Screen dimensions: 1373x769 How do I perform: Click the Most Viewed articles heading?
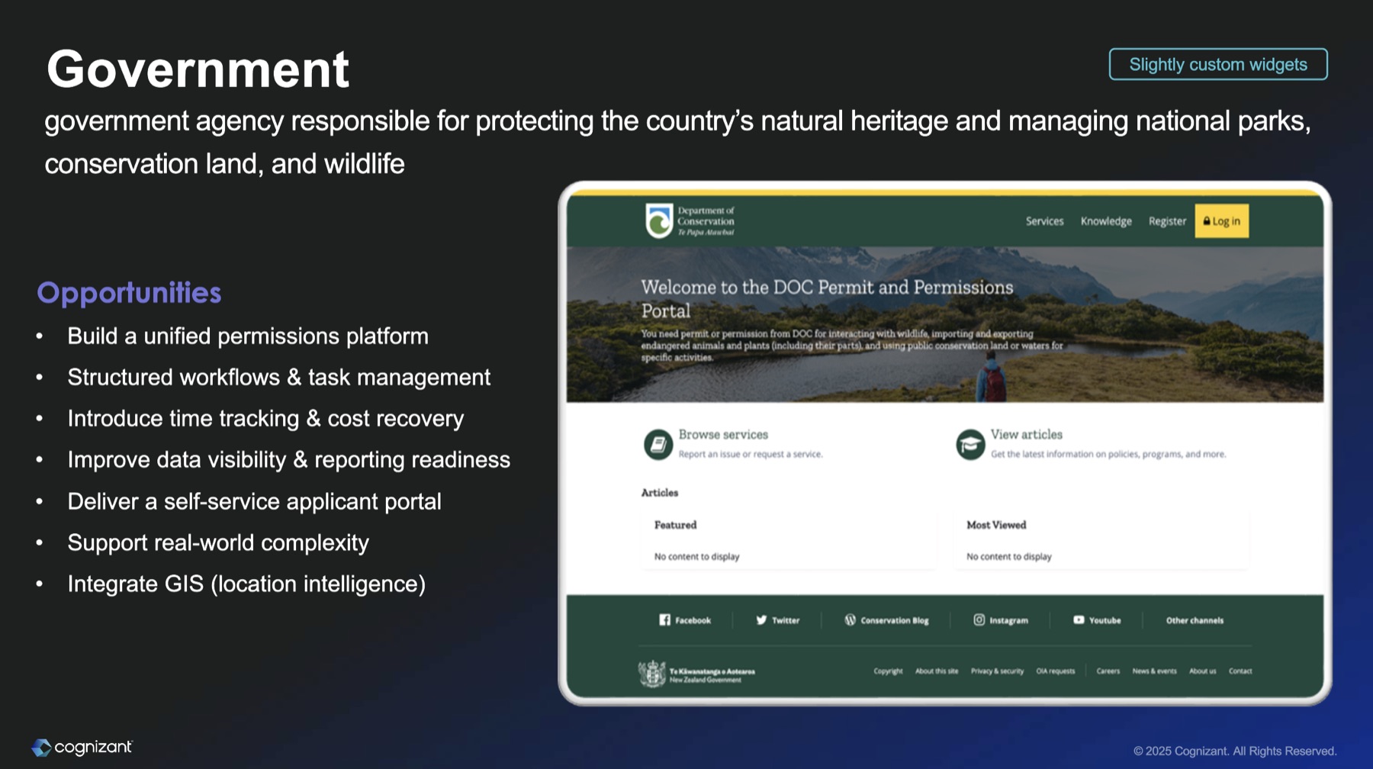pos(996,525)
